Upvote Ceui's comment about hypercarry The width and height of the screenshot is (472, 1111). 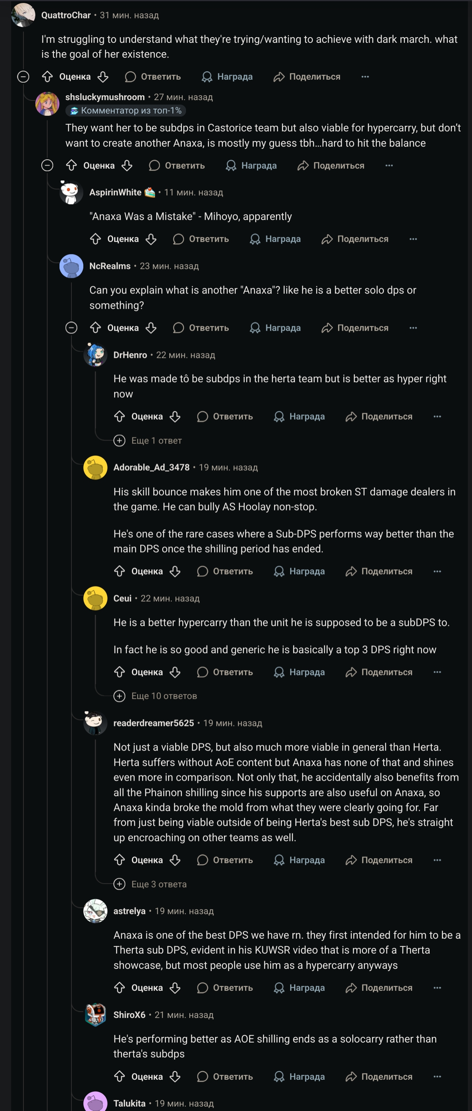click(119, 672)
